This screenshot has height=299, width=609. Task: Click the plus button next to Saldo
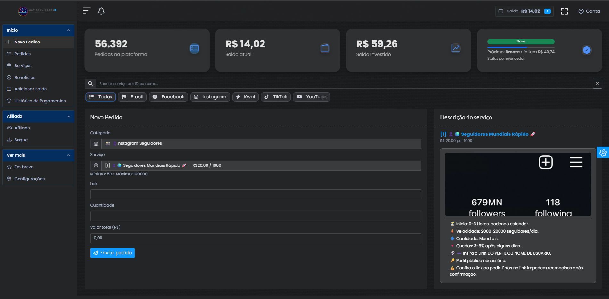point(548,11)
